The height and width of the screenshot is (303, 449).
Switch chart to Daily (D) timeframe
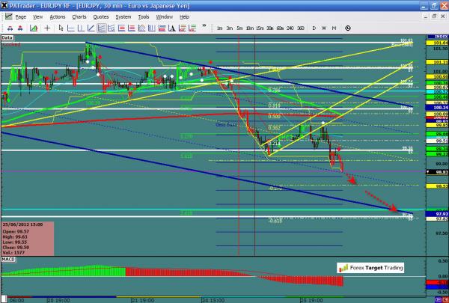(314, 28)
